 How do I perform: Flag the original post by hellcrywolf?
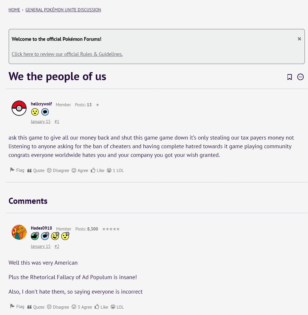click(x=17, y=170)
